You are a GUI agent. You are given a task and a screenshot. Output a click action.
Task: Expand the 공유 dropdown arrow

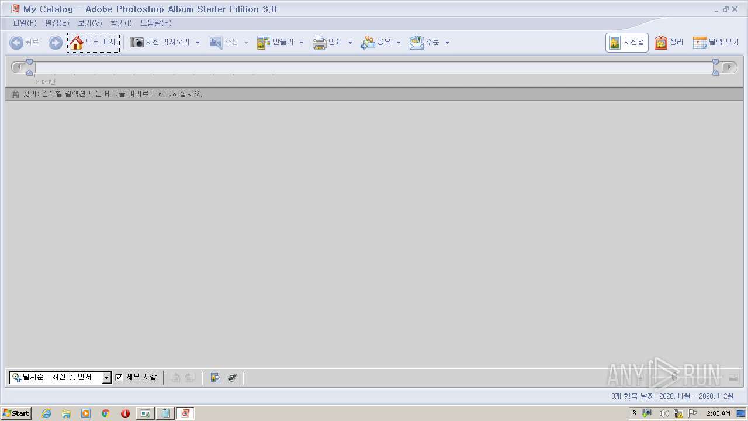399,43
